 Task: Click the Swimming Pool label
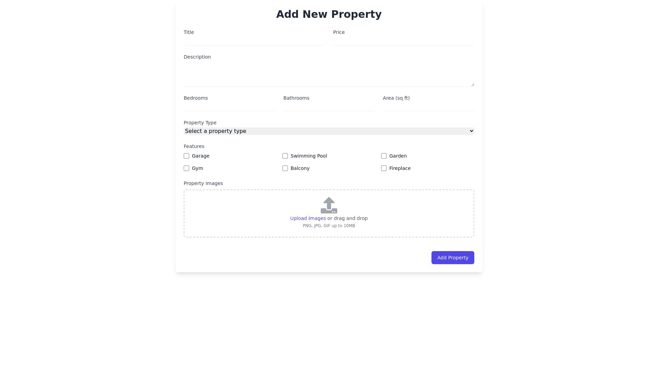click(x=309, y=156)
